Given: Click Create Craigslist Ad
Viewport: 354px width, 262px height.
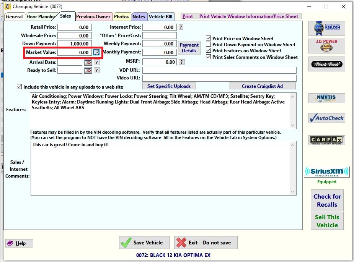Looking at the screenshot, I should click(x=262, y=86).
